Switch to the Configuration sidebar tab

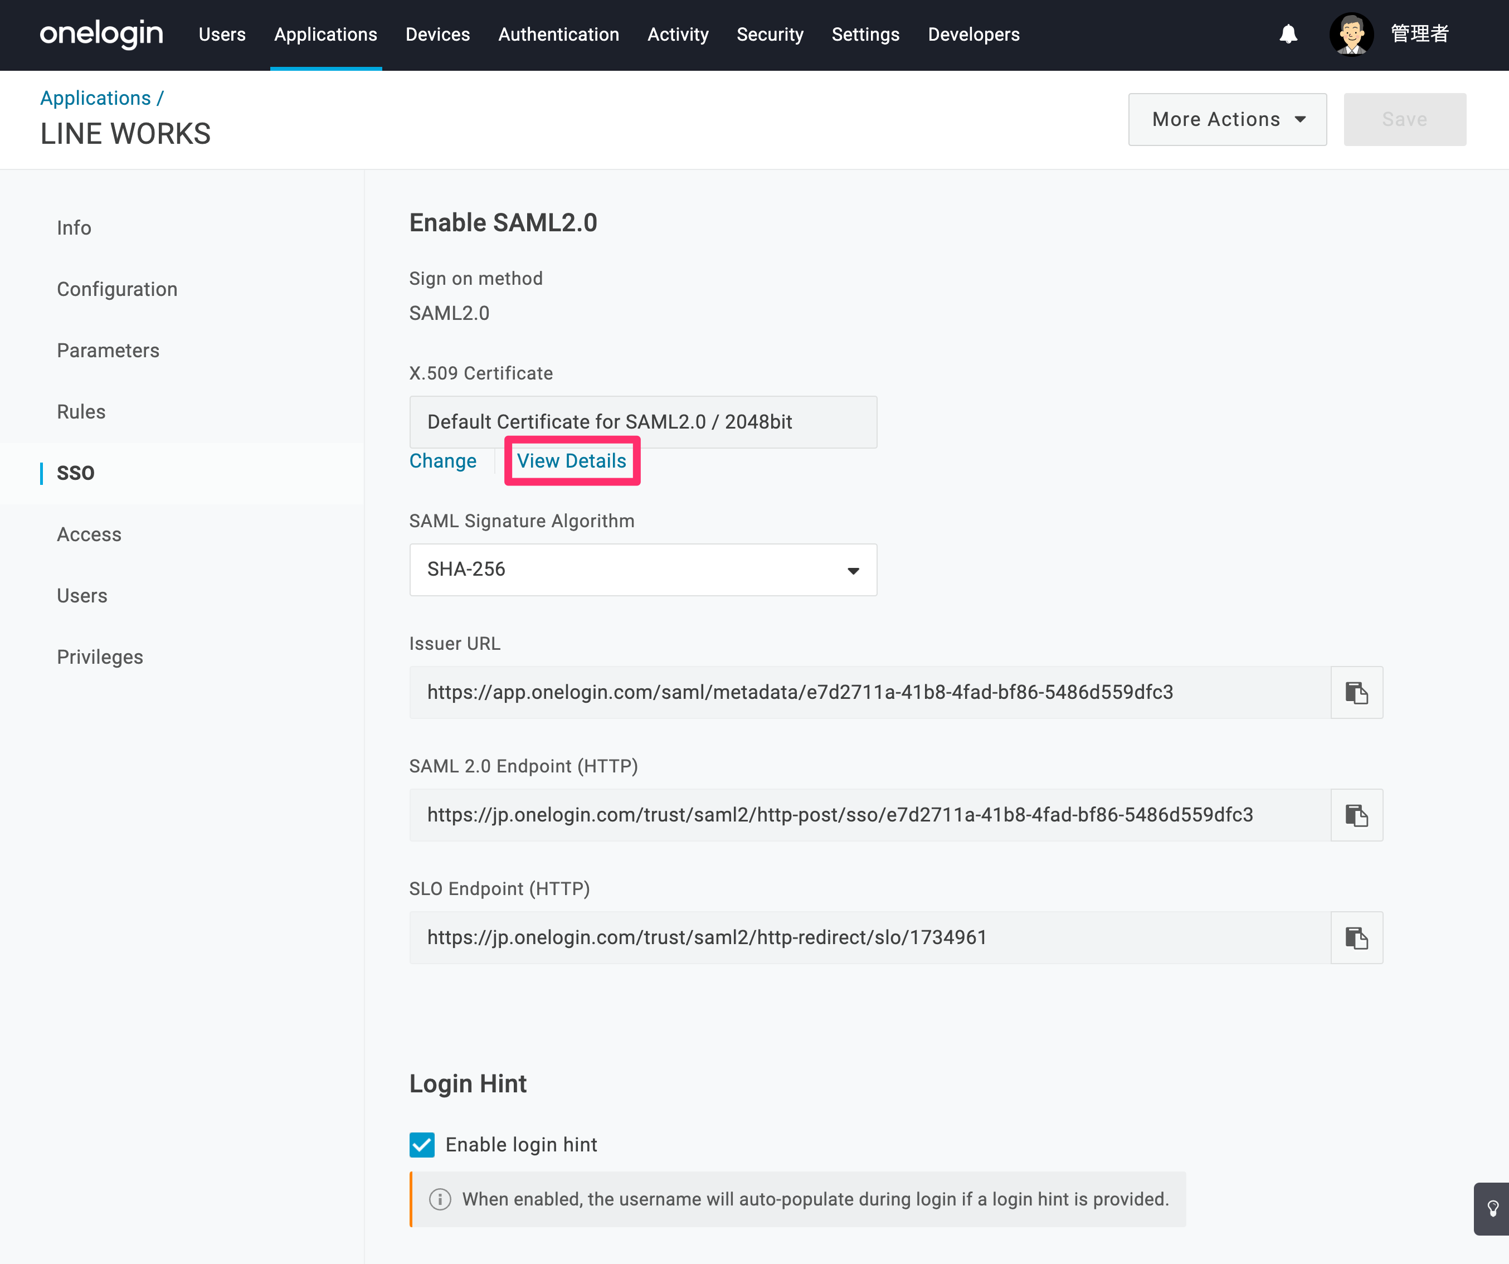[x=117, y=289]
